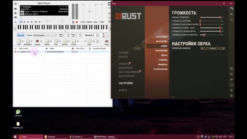Sort playlist by the Time column header
The image size is (247, 139).
coord(81,49)
